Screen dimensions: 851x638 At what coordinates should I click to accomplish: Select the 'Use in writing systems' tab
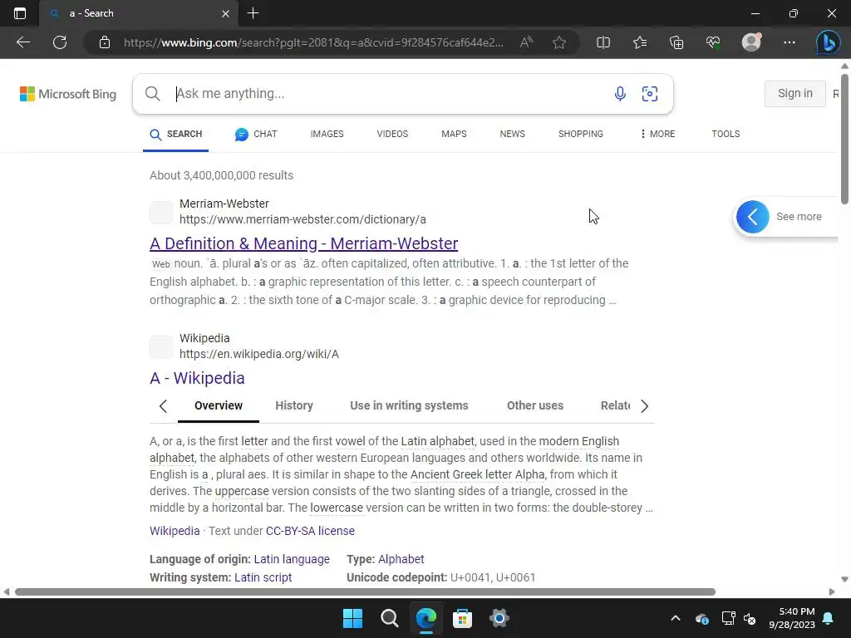point(409,405)
